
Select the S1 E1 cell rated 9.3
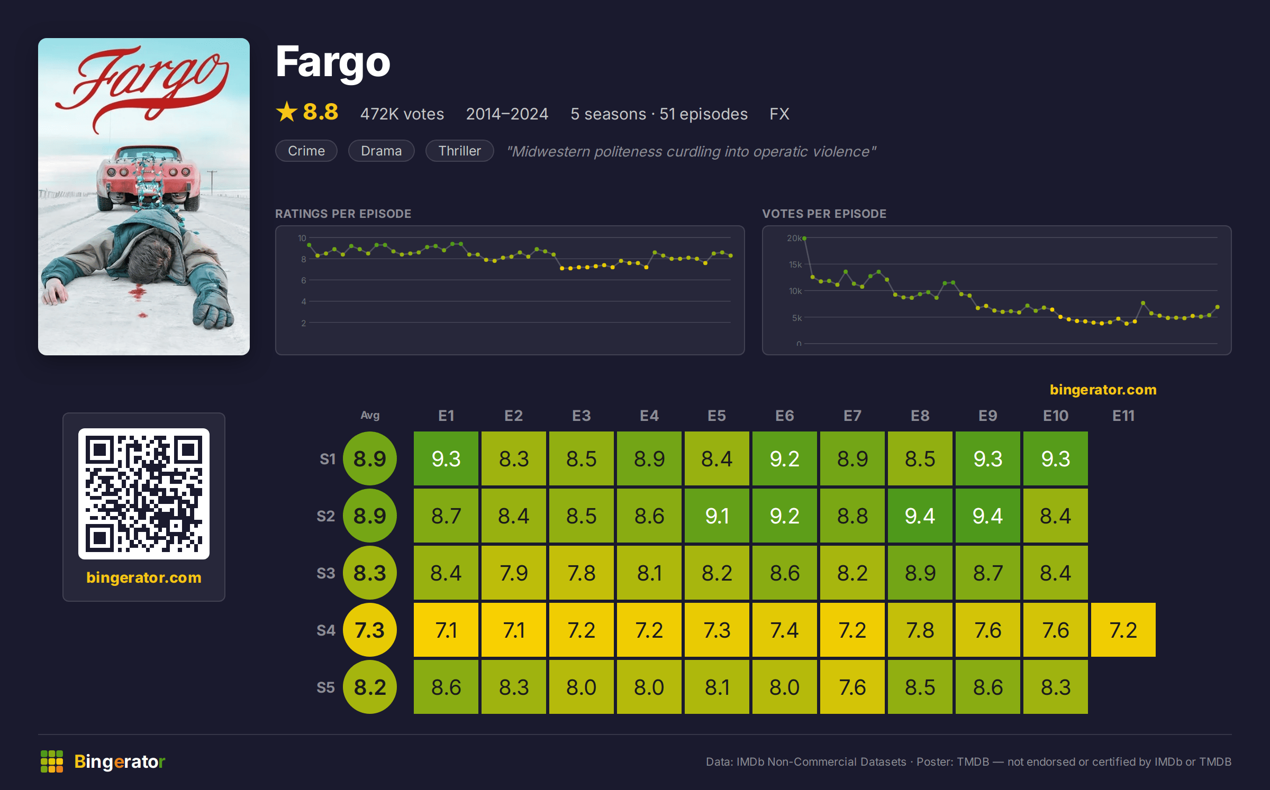[446, 458]
